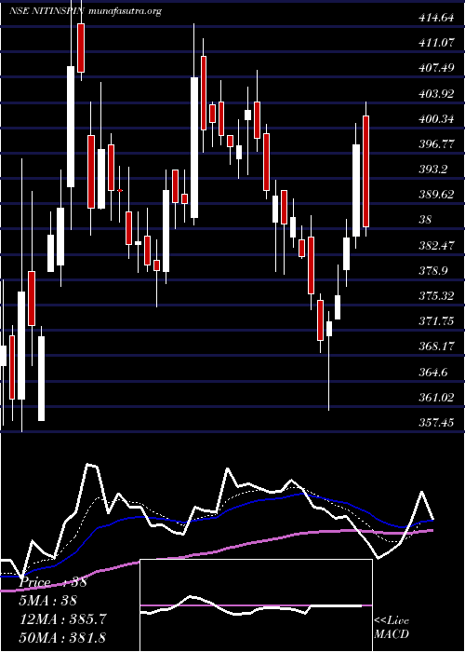Select the 403.92 price axis label
This screenshot has height=652, width=465.
pos(435,94)
